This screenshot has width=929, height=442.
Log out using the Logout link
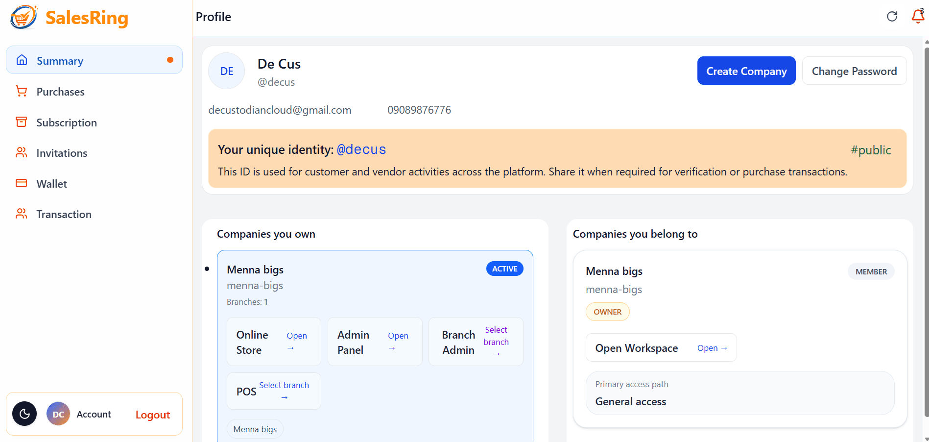point(153,415)
